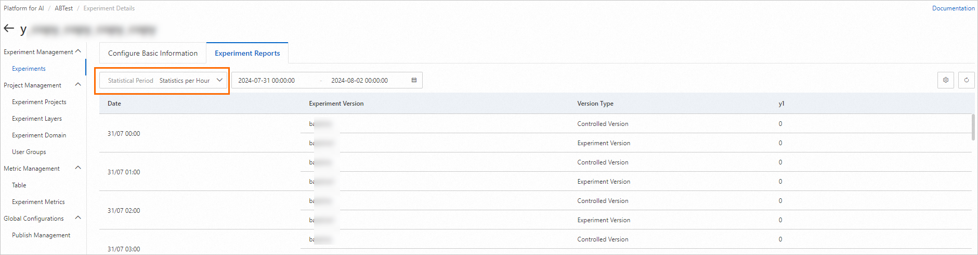
Task: Open Experiment Layers page
Action: click(37, 119)
